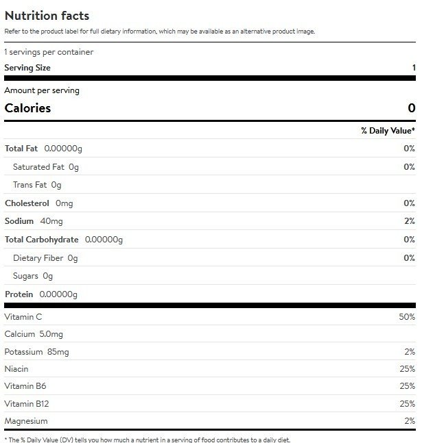Click the Nutrition facts heading

pyautogui.click(x=47, y=16)
